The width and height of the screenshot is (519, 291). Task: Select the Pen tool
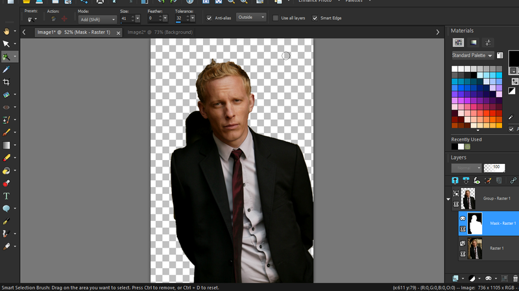click(x=6, y=221)
